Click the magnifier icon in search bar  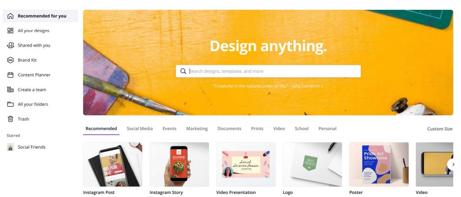(x=183, y=71)
